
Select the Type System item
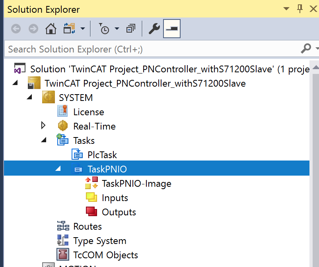click(100, 241)
